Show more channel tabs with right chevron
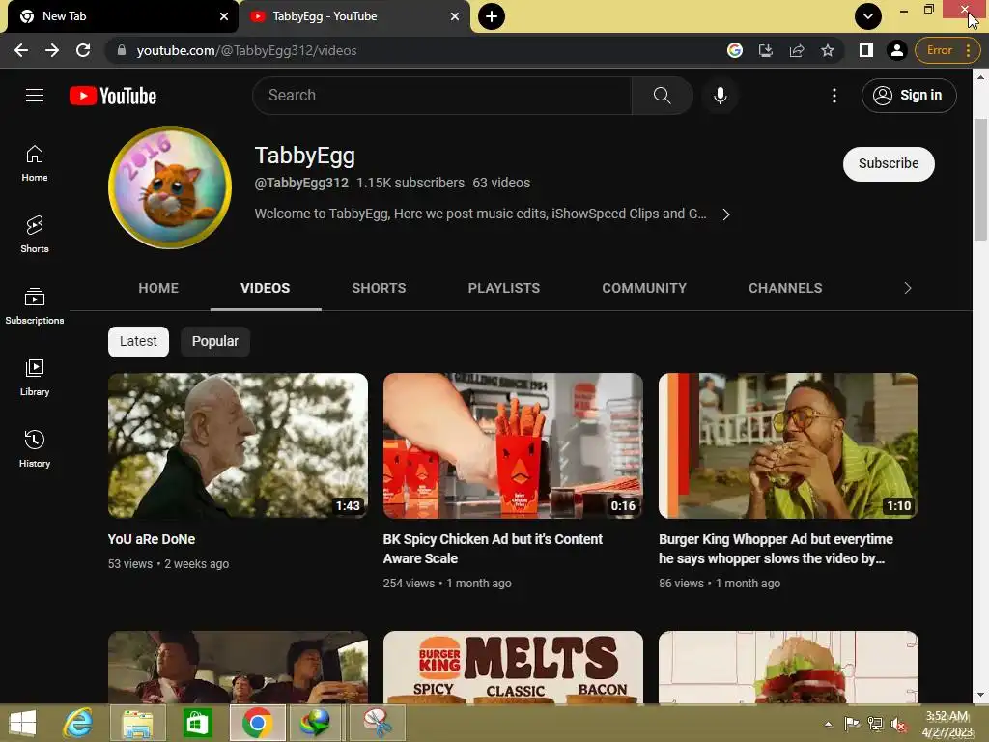The image size is (989, 742). 907,288
